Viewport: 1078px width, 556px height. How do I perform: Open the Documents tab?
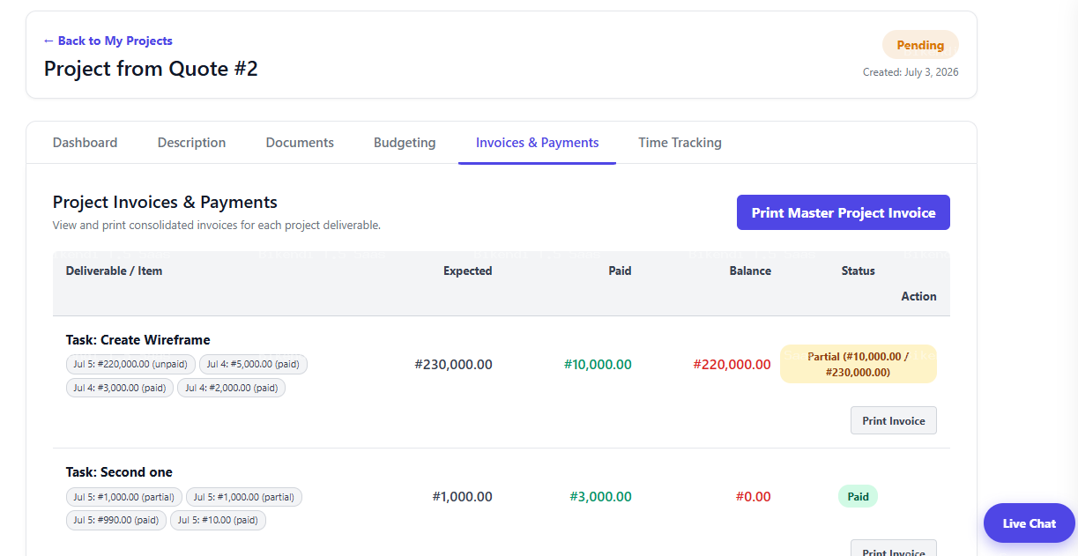pyautogui.click(x=300, y=143)
